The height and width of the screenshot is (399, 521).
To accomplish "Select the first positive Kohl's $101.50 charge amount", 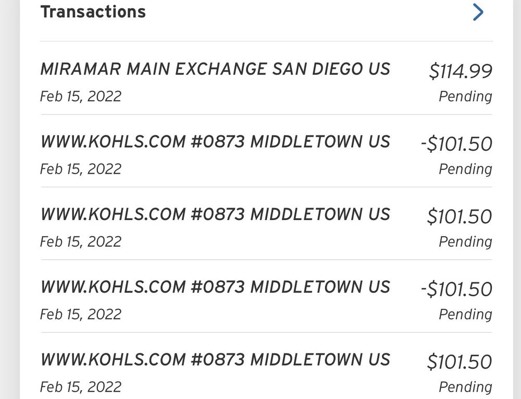I will point(459,216).
